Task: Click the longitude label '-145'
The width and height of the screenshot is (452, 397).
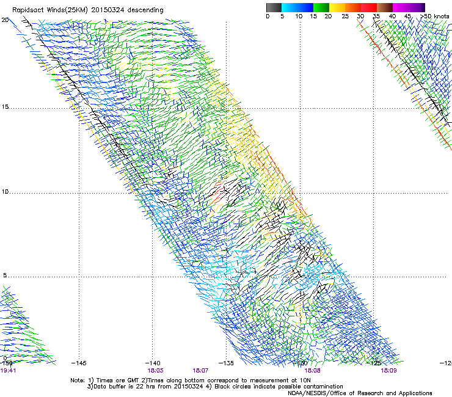Action: (79, 363)
